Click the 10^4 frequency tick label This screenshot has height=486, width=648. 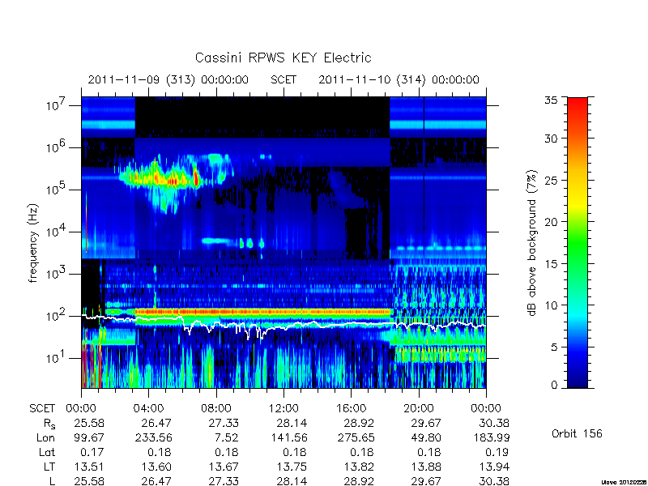pyautogui.click(x=57, y=231)
